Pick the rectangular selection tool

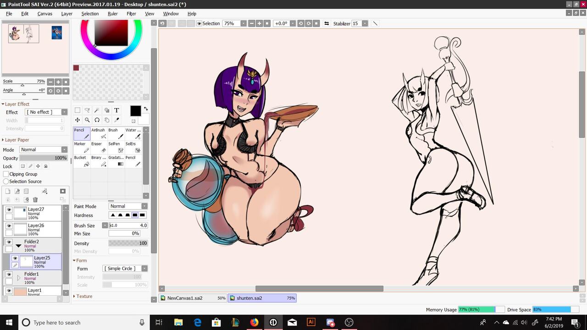coord(78,110)
